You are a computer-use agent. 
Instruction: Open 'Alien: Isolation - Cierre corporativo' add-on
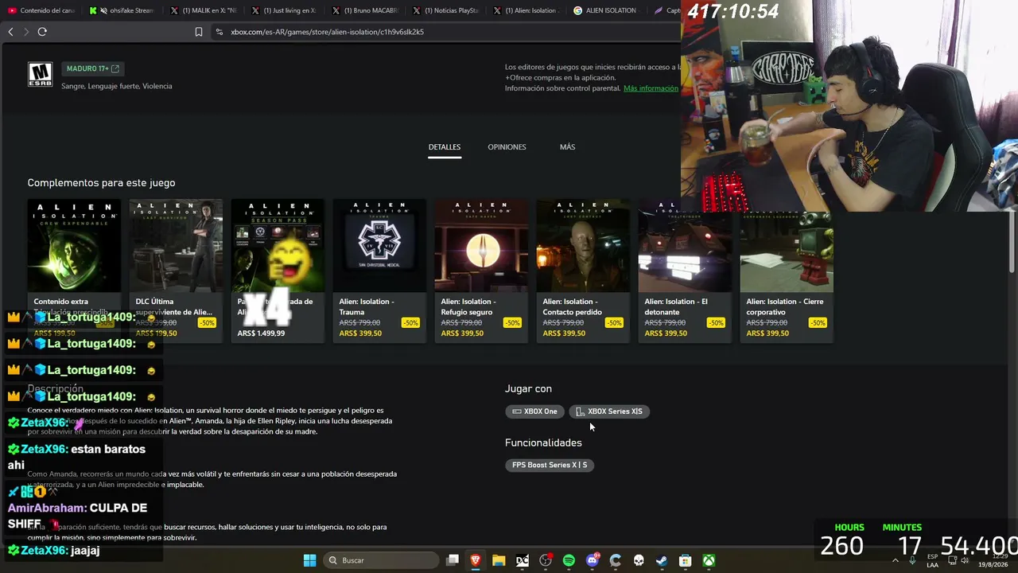pyautogui.click(x=787, y=271)
